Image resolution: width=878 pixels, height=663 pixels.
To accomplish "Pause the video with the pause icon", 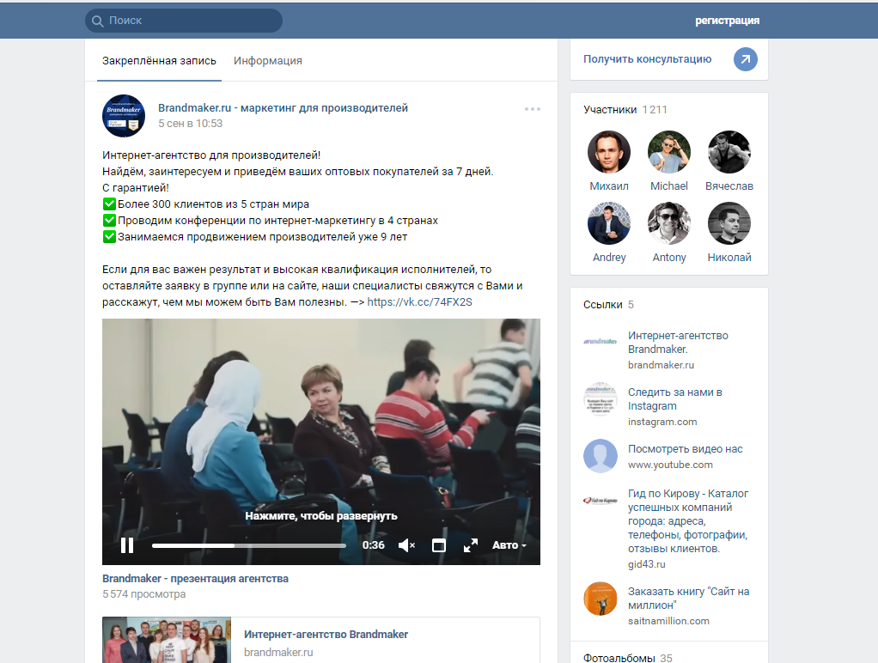I will tap(127, 545).
